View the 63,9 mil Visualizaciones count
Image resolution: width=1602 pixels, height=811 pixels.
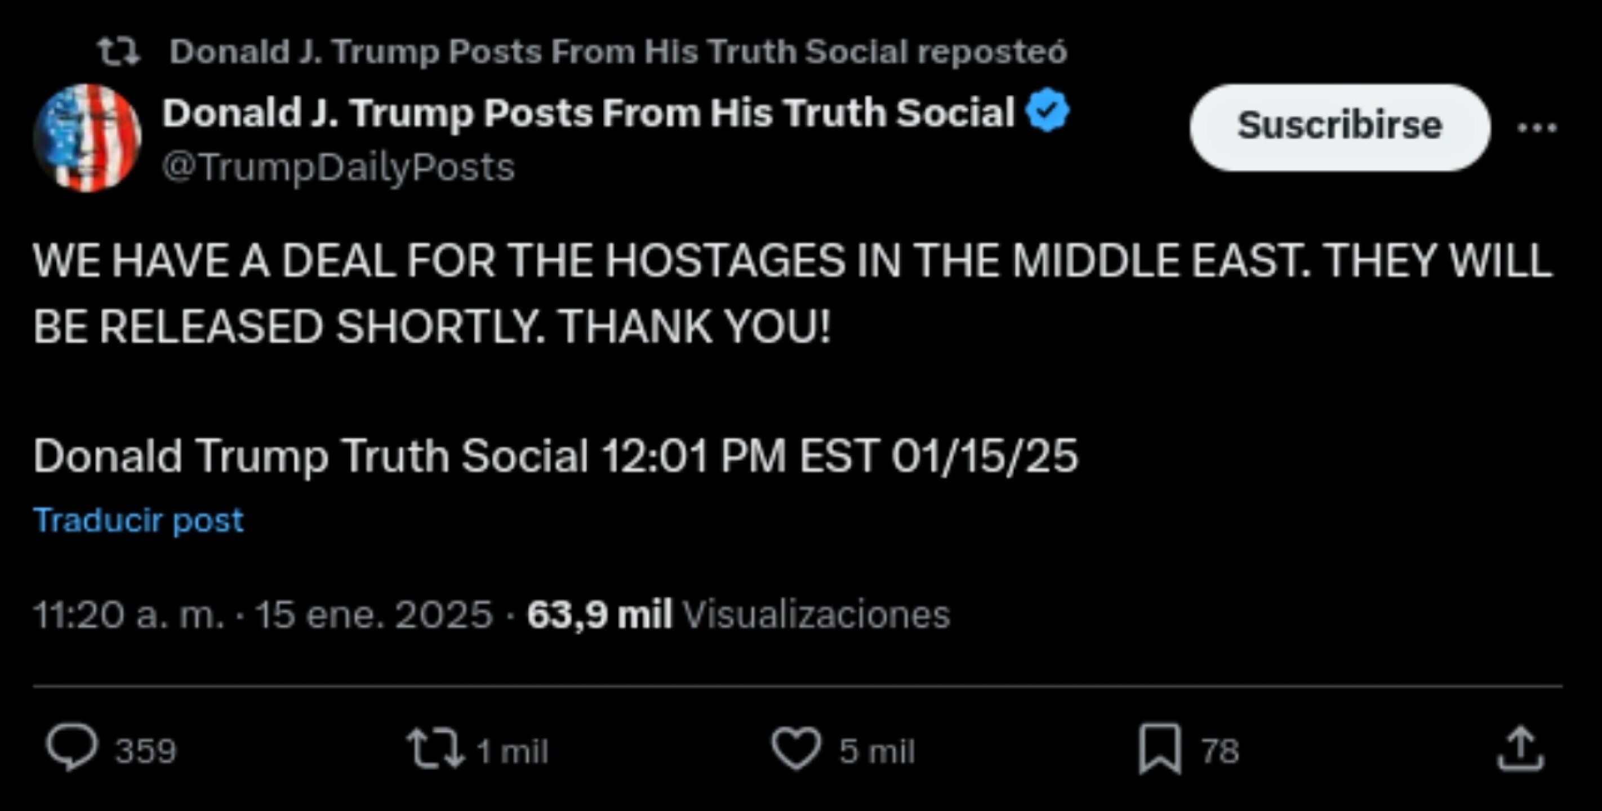coord(738,614)
